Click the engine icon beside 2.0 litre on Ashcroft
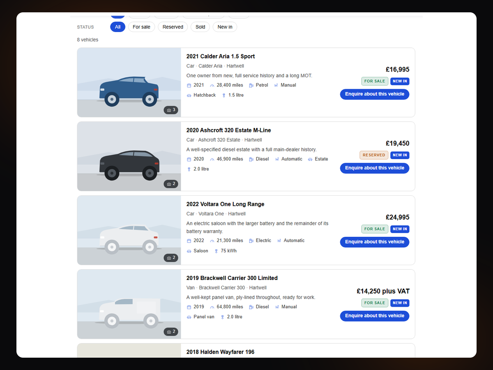This screenshot has height=370, width=493. (189, 169)
